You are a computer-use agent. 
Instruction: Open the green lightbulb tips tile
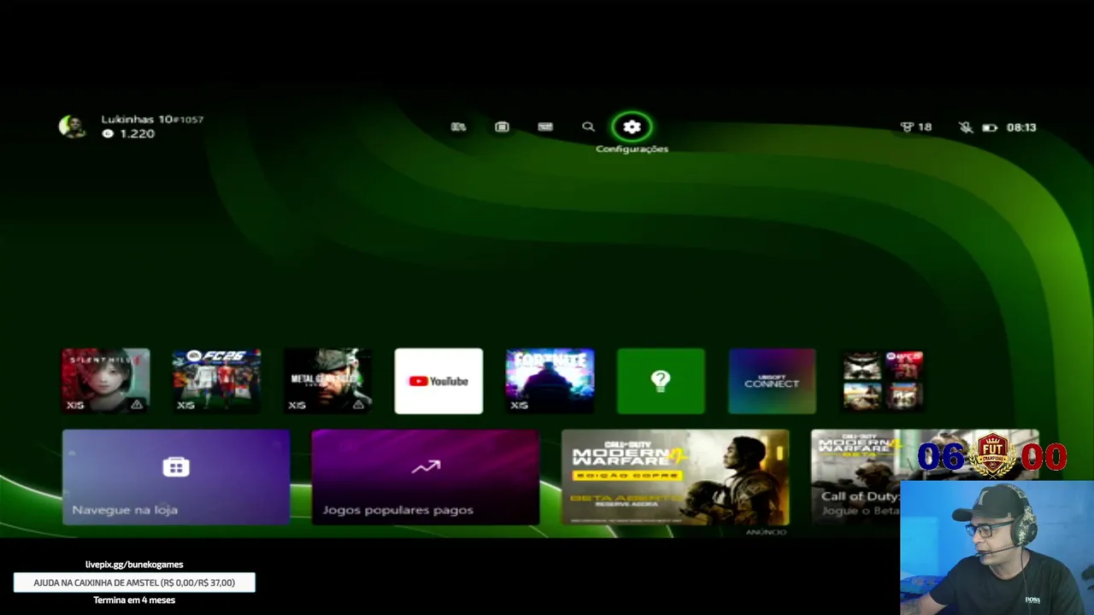[661, 381]
